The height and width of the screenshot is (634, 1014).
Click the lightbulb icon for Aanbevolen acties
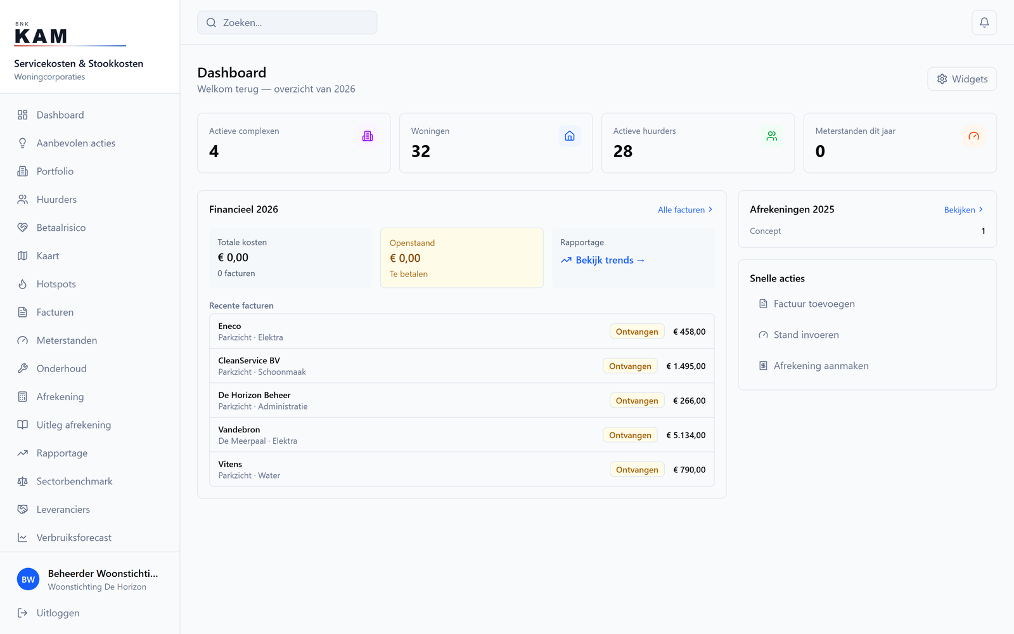pyautogui.click(x=23, y=143)
